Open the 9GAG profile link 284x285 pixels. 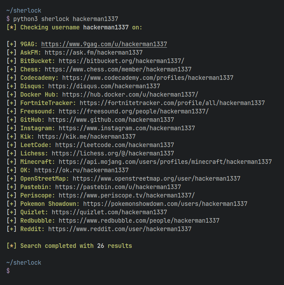point(104,44)
